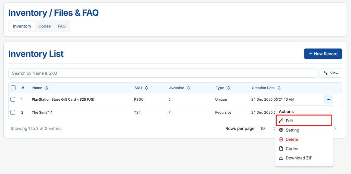Click the file icon beside Codes action
The height and width of the screenshot is (174, 351).
(281, 149)
